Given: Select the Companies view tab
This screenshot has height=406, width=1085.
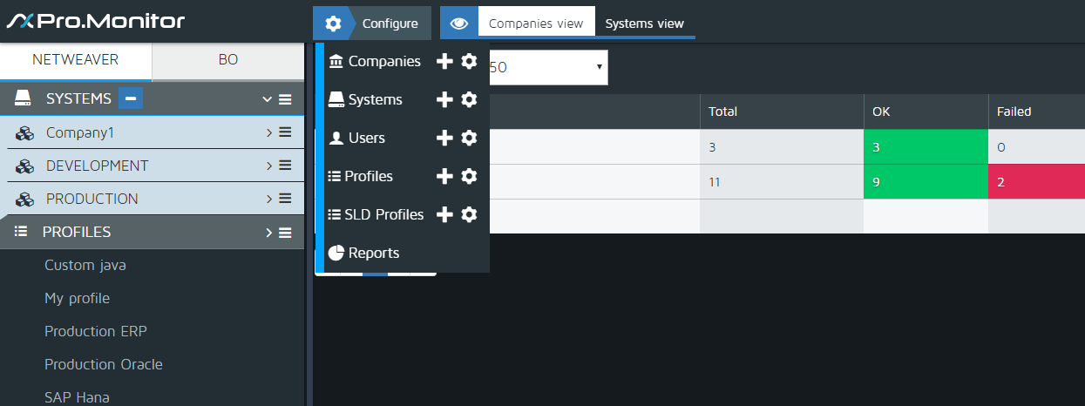Looking at the screenshot, I should (536, 24).
